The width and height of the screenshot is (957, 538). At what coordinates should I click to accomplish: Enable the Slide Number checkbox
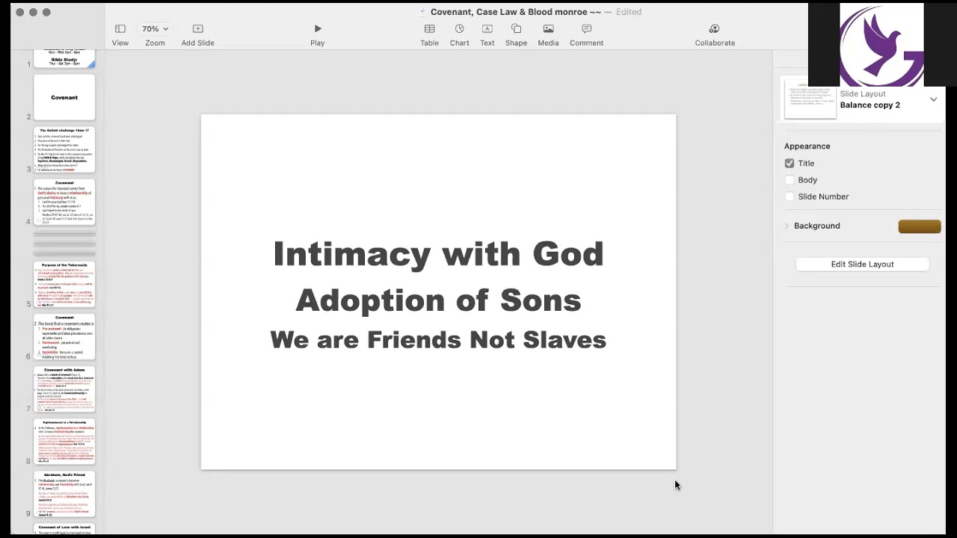[790, 197]
